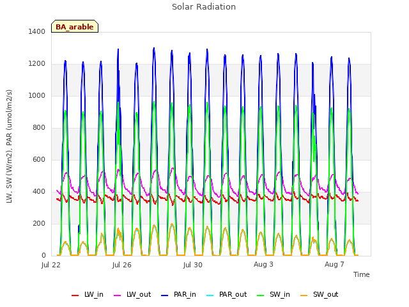Click the Solar Radiation chart title

(x=204, y=7)
